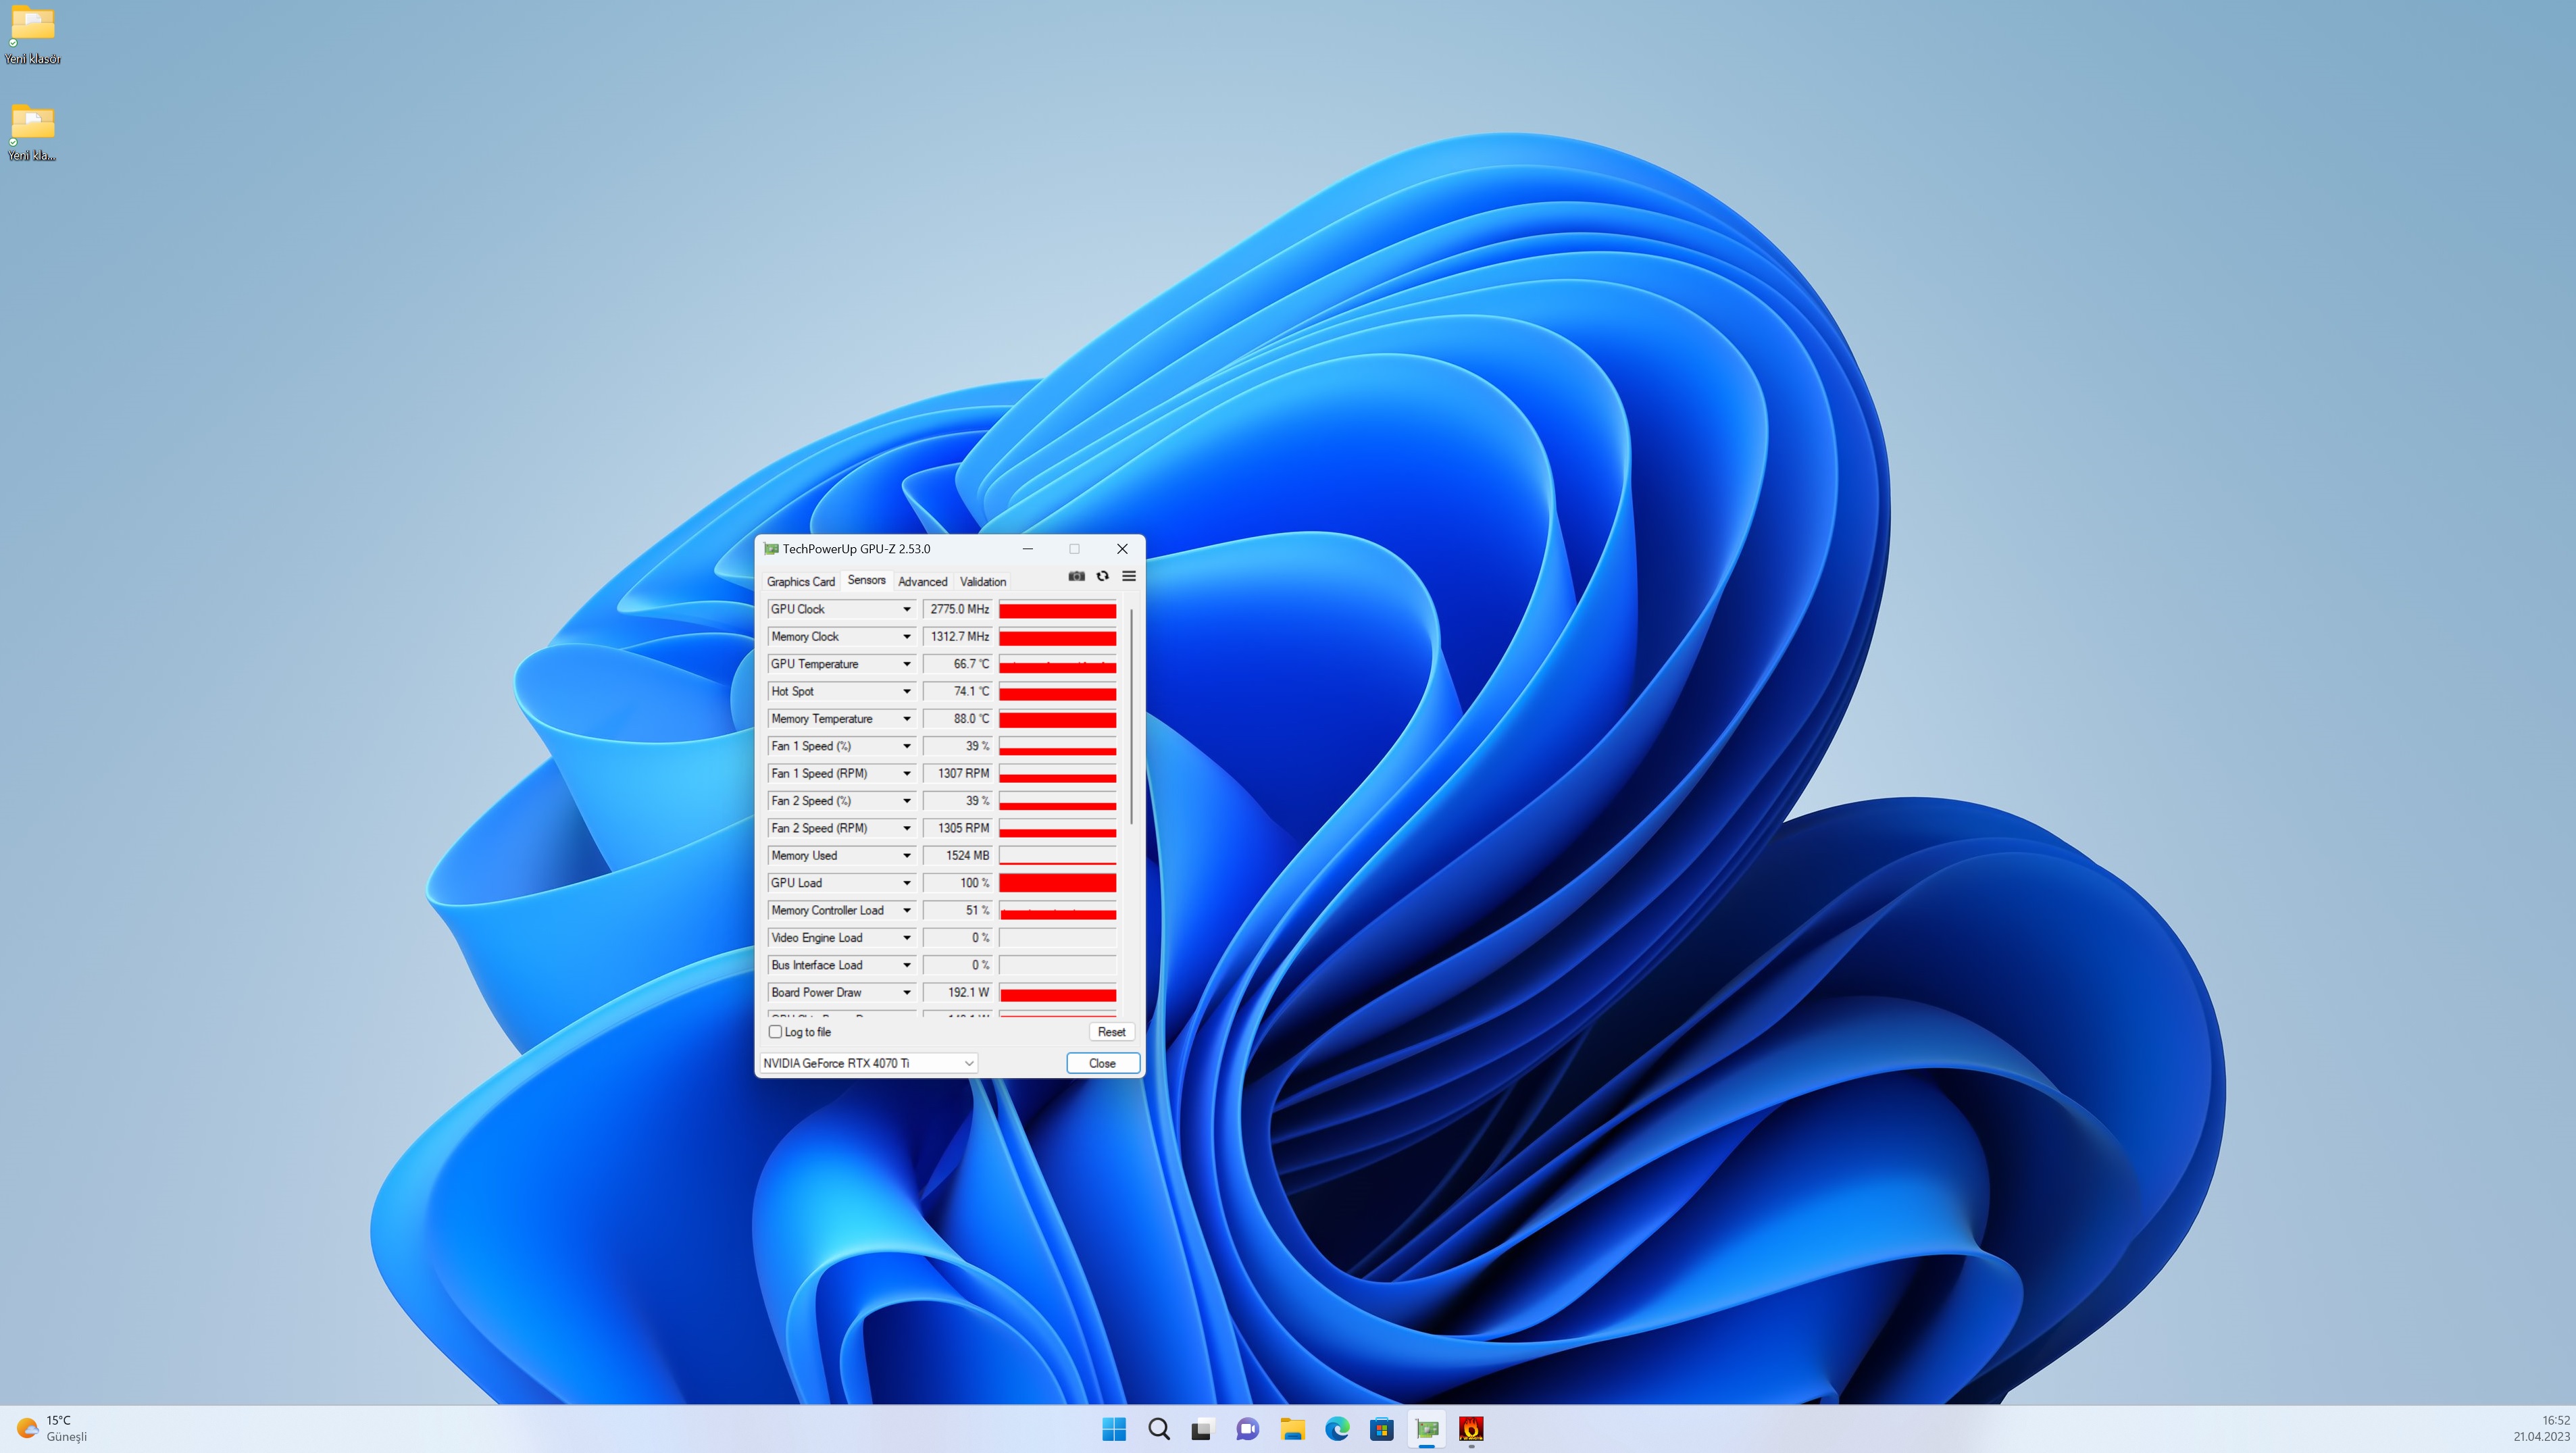Enable the Log to file checkbox
The height and width of the screenshot is (1453, 2576).
775,1032
